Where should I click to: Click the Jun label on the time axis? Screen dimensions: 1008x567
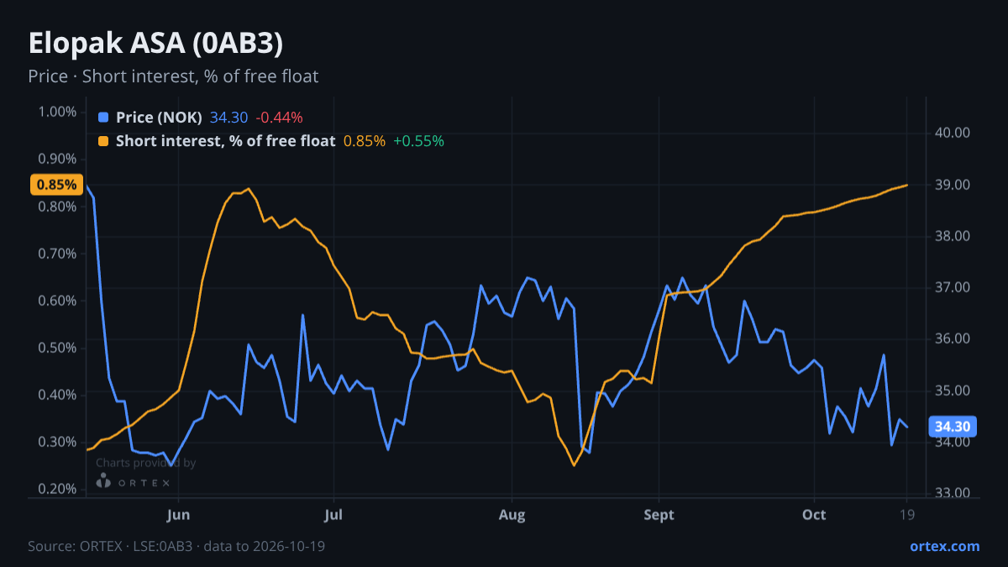(x=179, y=515)
